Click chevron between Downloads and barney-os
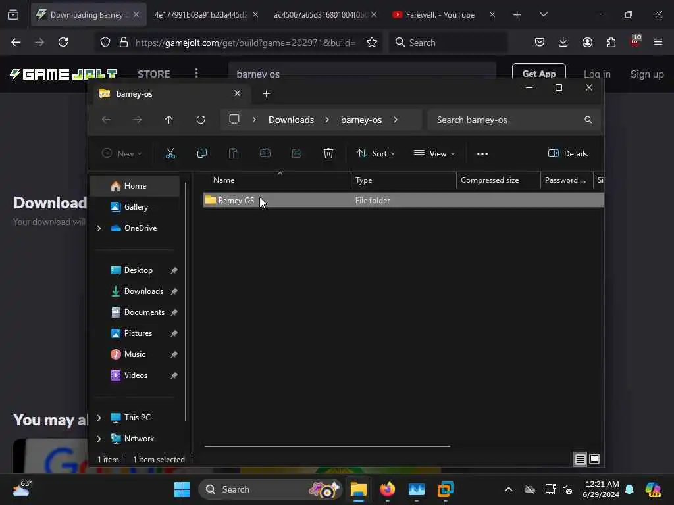The height and width of the screenshot is (505, 674). [327, 120]
